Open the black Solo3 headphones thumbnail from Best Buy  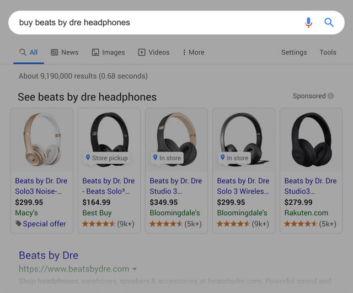[109, 139]
